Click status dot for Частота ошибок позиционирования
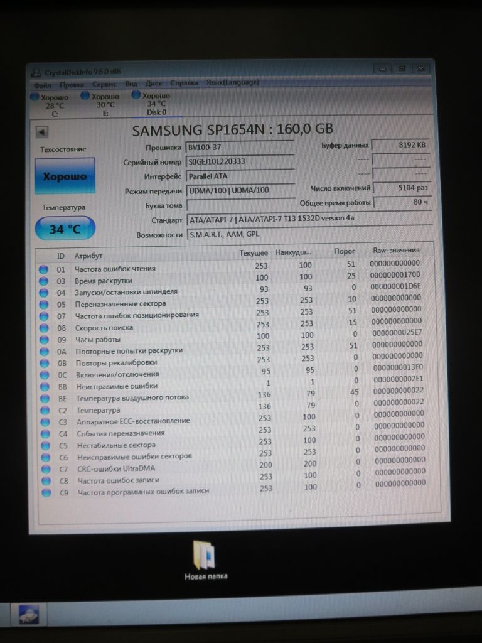 [45, 316]
